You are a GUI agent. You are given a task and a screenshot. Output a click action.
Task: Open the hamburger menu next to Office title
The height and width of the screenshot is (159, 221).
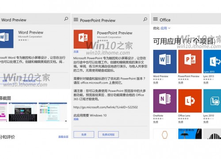click(156, 19)
